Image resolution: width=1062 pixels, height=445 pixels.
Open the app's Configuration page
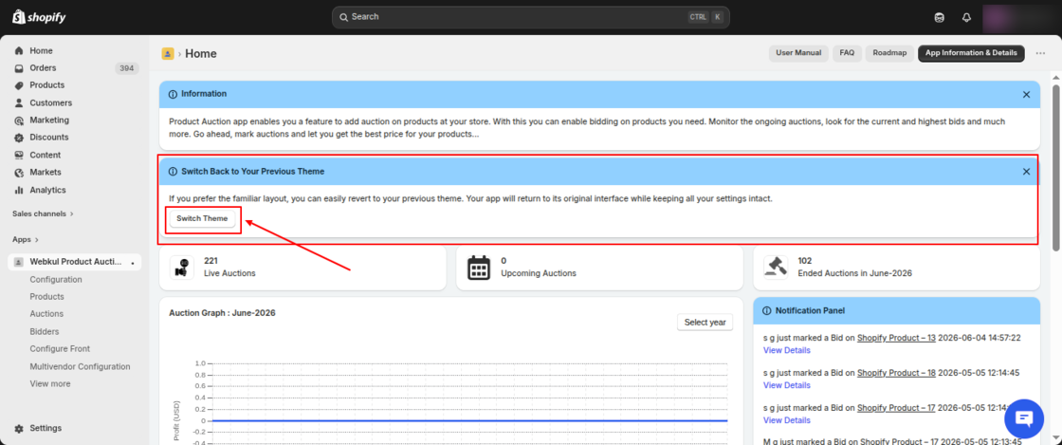[x=56, y=279]
